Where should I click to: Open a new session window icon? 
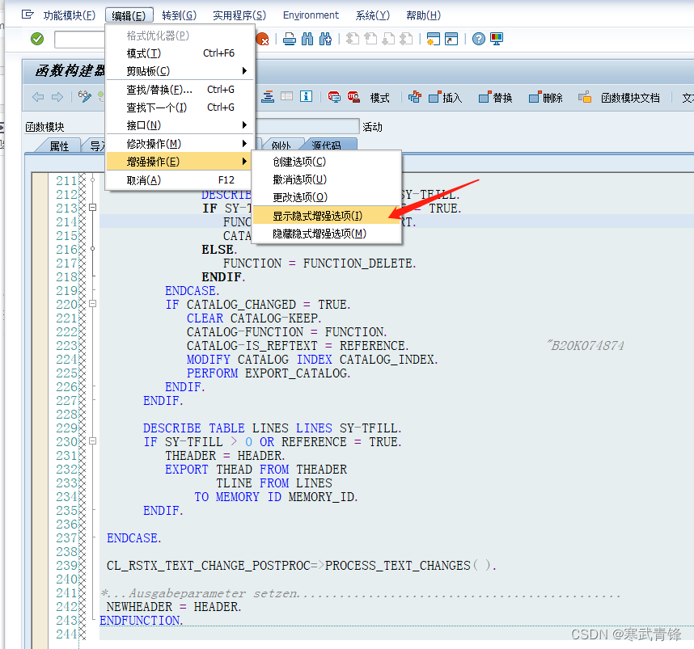[434, 39]
